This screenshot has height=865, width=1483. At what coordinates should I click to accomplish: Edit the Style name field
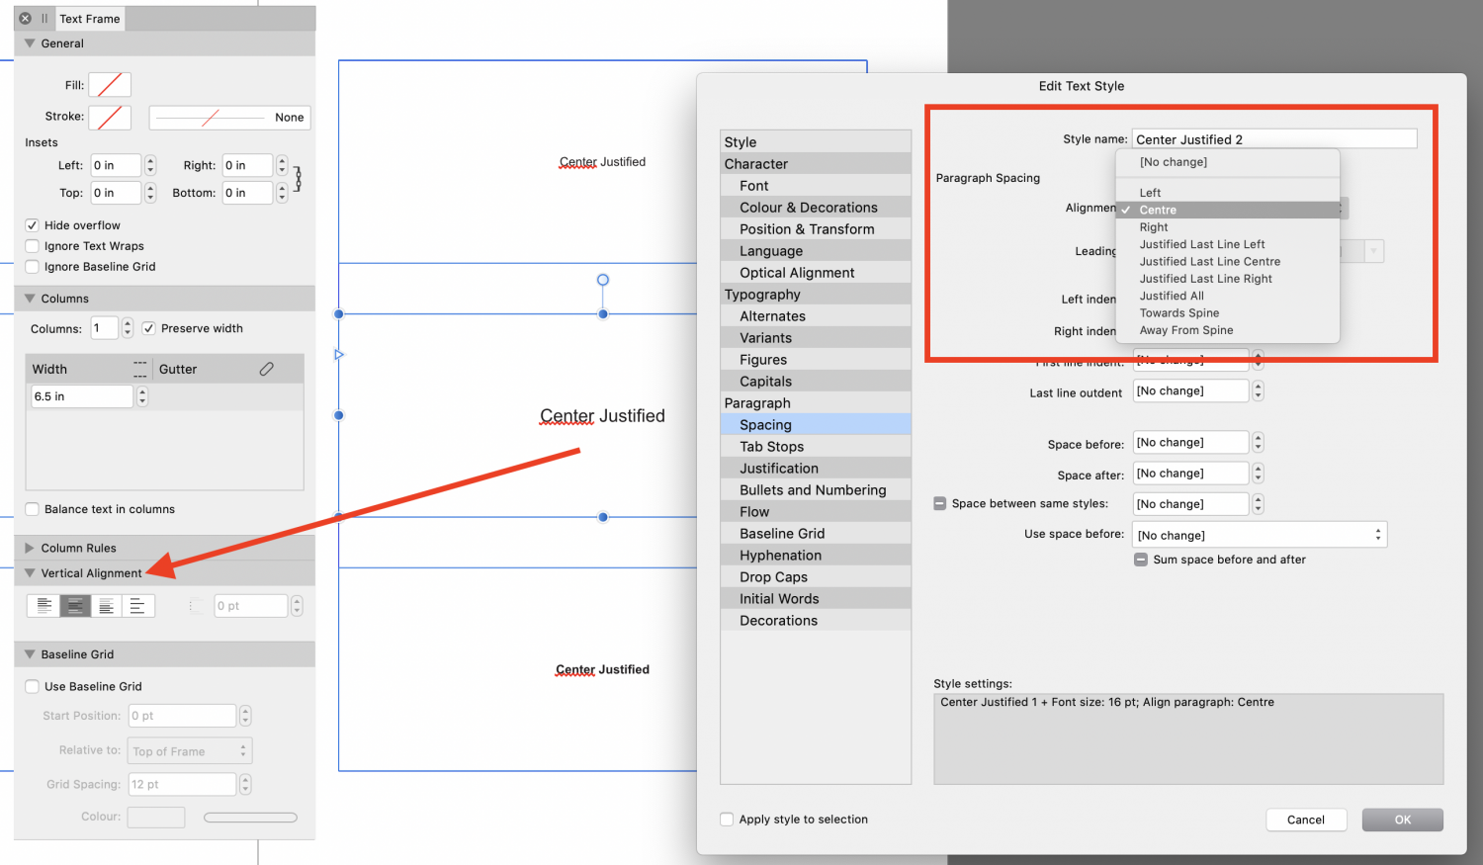[x=1273, y=137]
